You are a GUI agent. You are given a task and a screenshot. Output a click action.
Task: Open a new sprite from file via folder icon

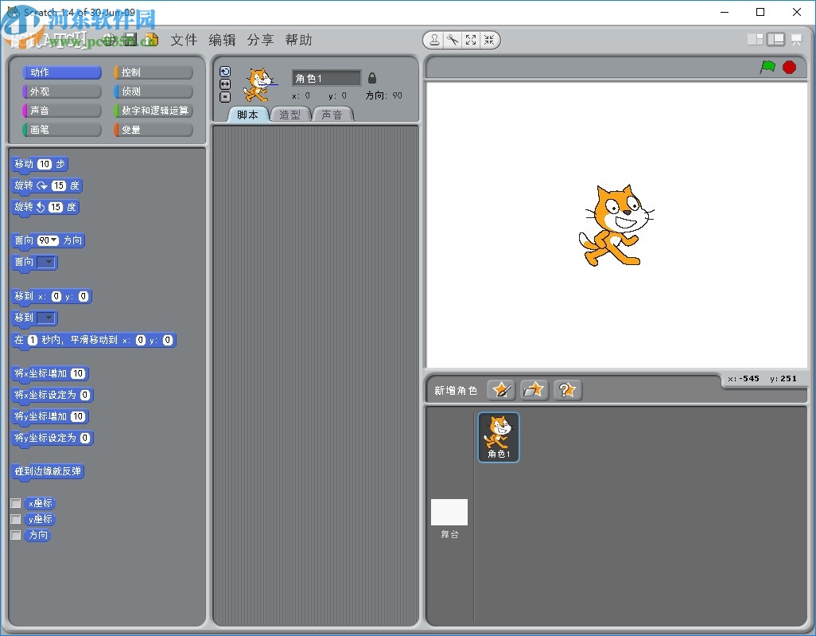(534, 389)
